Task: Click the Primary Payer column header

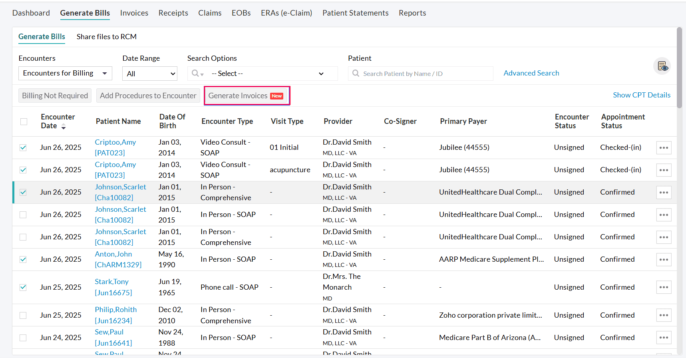Action: click(463, 121)
